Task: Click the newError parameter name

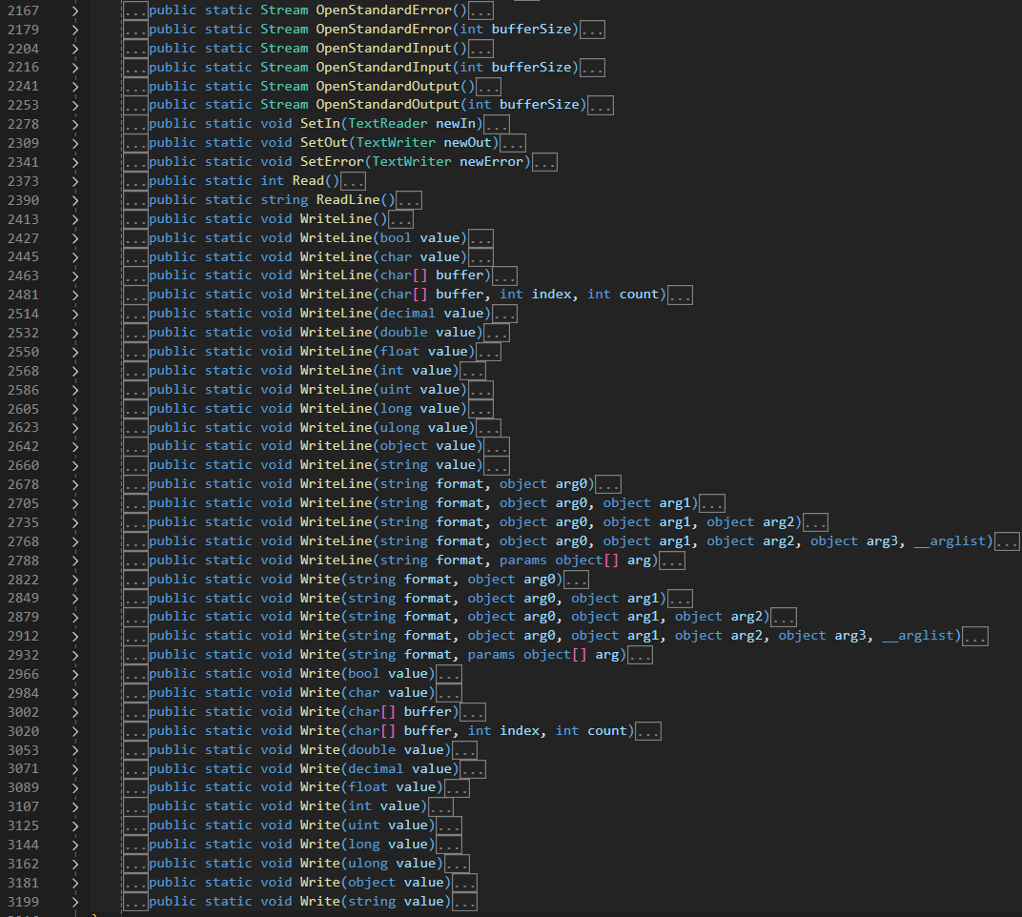Action: click(491, 162)
